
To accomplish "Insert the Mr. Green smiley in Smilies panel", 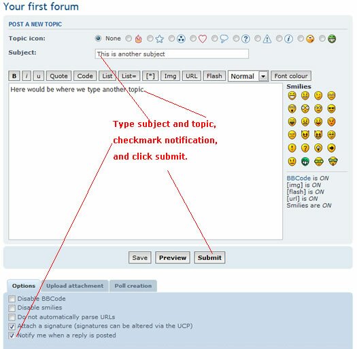I will [305, 162].
